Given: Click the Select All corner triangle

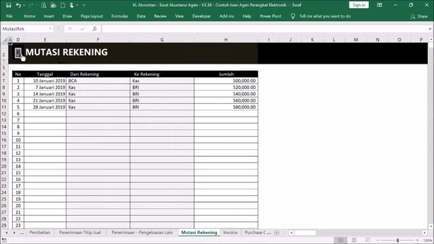Looking at the screenshot, I should [x=5, y=40].
